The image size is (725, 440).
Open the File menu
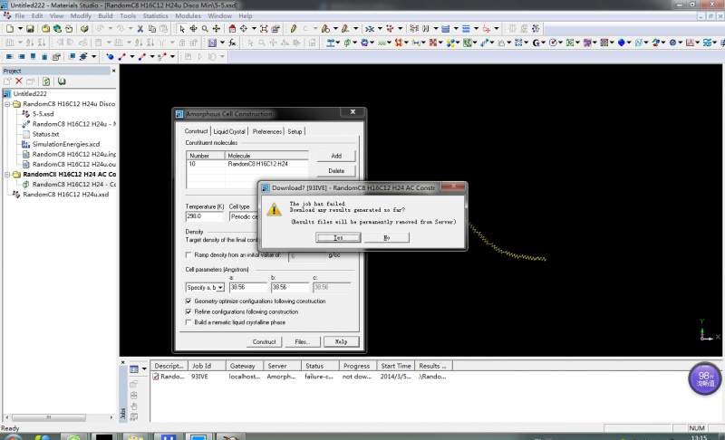click(20, 15)
